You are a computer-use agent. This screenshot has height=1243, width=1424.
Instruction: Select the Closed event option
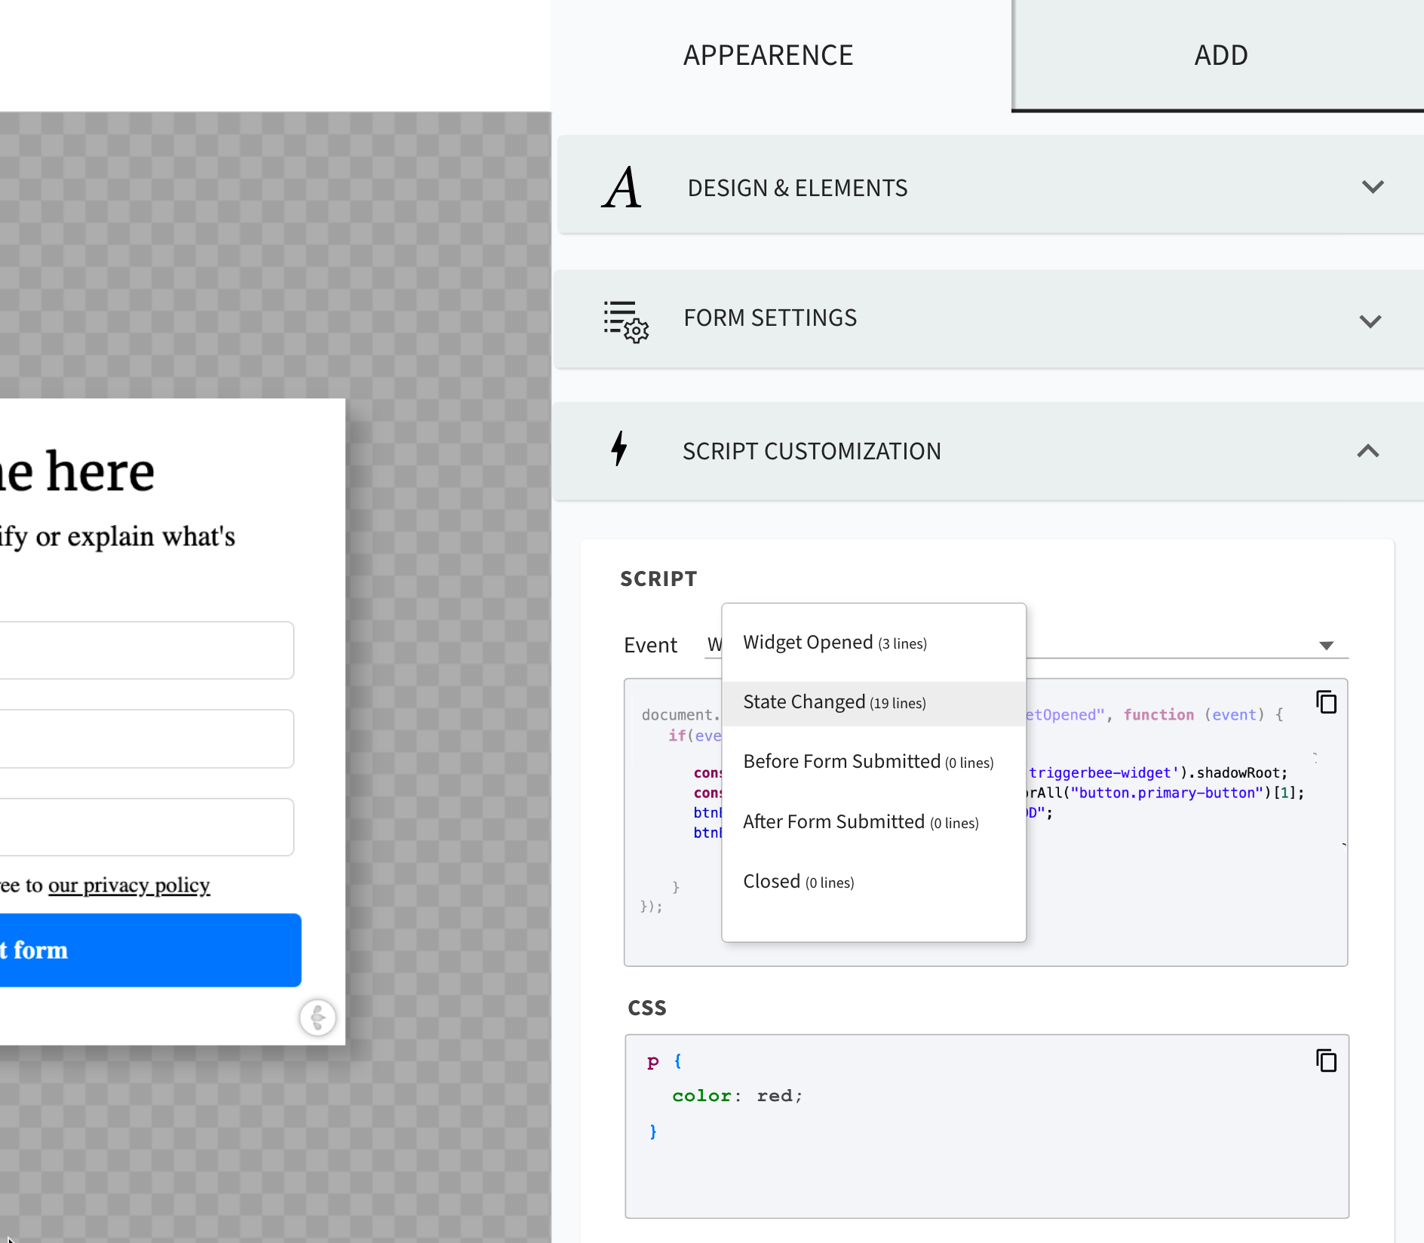pyautogui.click(x=873, y=882)
